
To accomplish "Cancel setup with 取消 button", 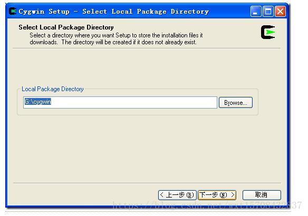I will (x=262, y=195).
